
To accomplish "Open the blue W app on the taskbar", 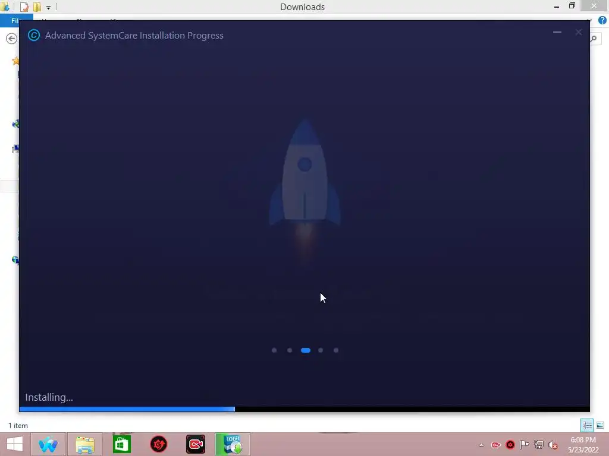I will pyautogui.click(x=48, y=444).
